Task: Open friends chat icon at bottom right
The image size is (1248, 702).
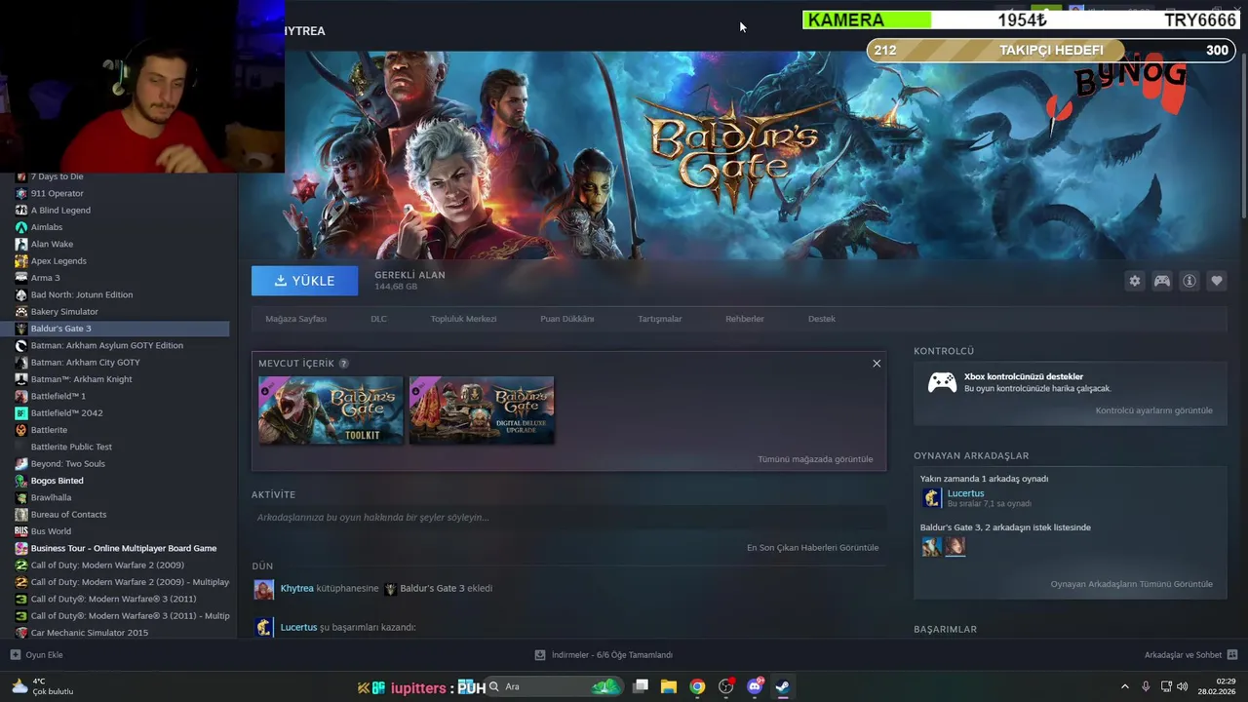Action: [x=1232, y=655]
